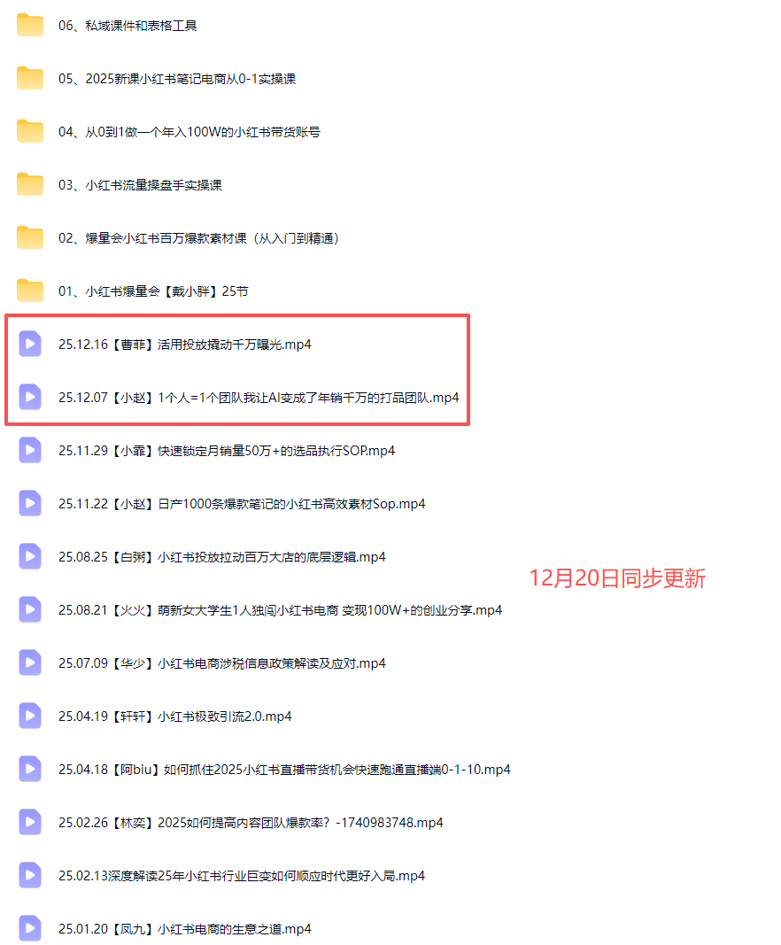Click video icon for 25.12.07【小赵】file
Image resolution: width=781 pixels, height=945 pixels.
coord(29,397)
